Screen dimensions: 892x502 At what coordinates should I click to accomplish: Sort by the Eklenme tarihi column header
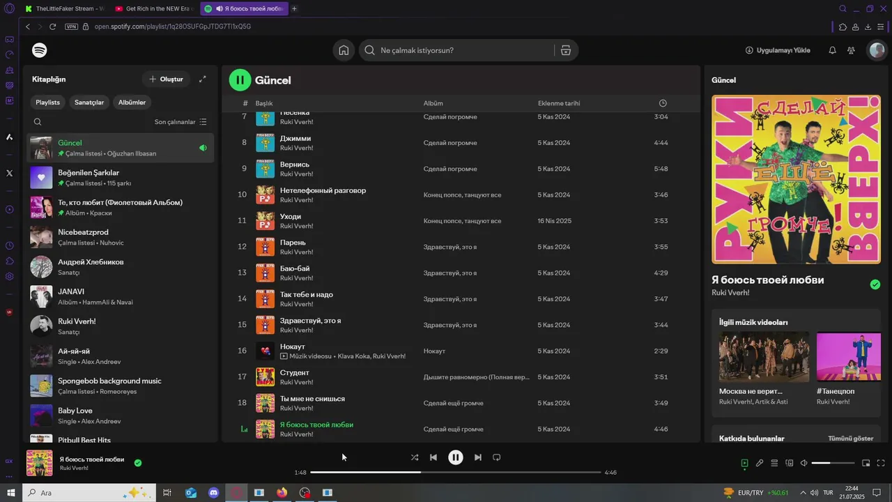(x=559, y=103)
